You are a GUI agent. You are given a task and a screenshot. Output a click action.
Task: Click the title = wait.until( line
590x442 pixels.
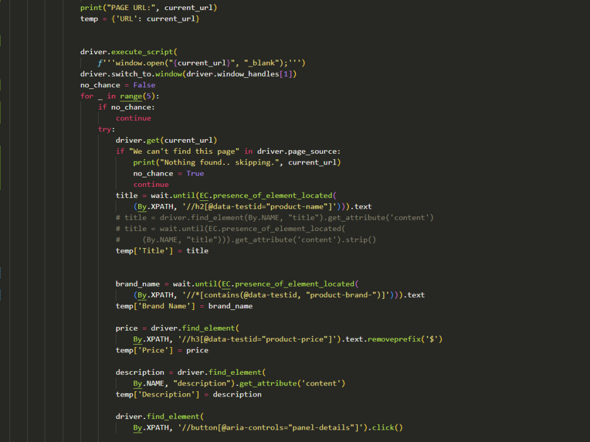(226, 196)
